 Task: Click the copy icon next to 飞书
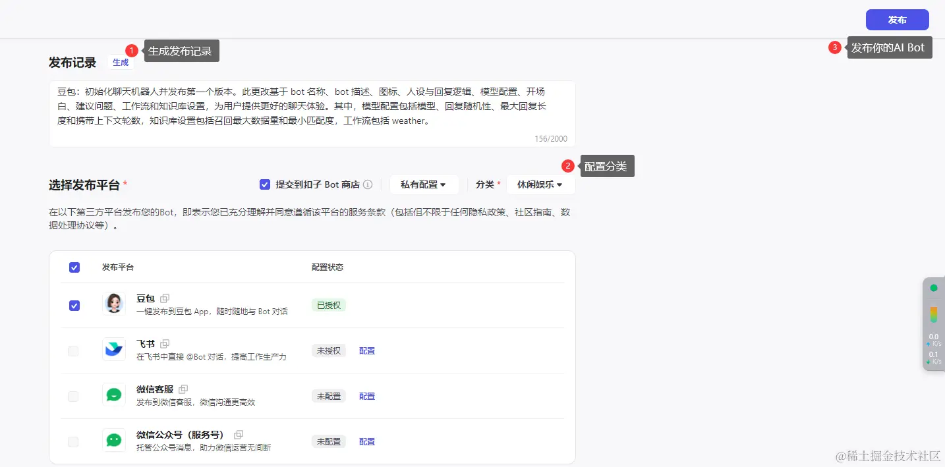point(165,344)
